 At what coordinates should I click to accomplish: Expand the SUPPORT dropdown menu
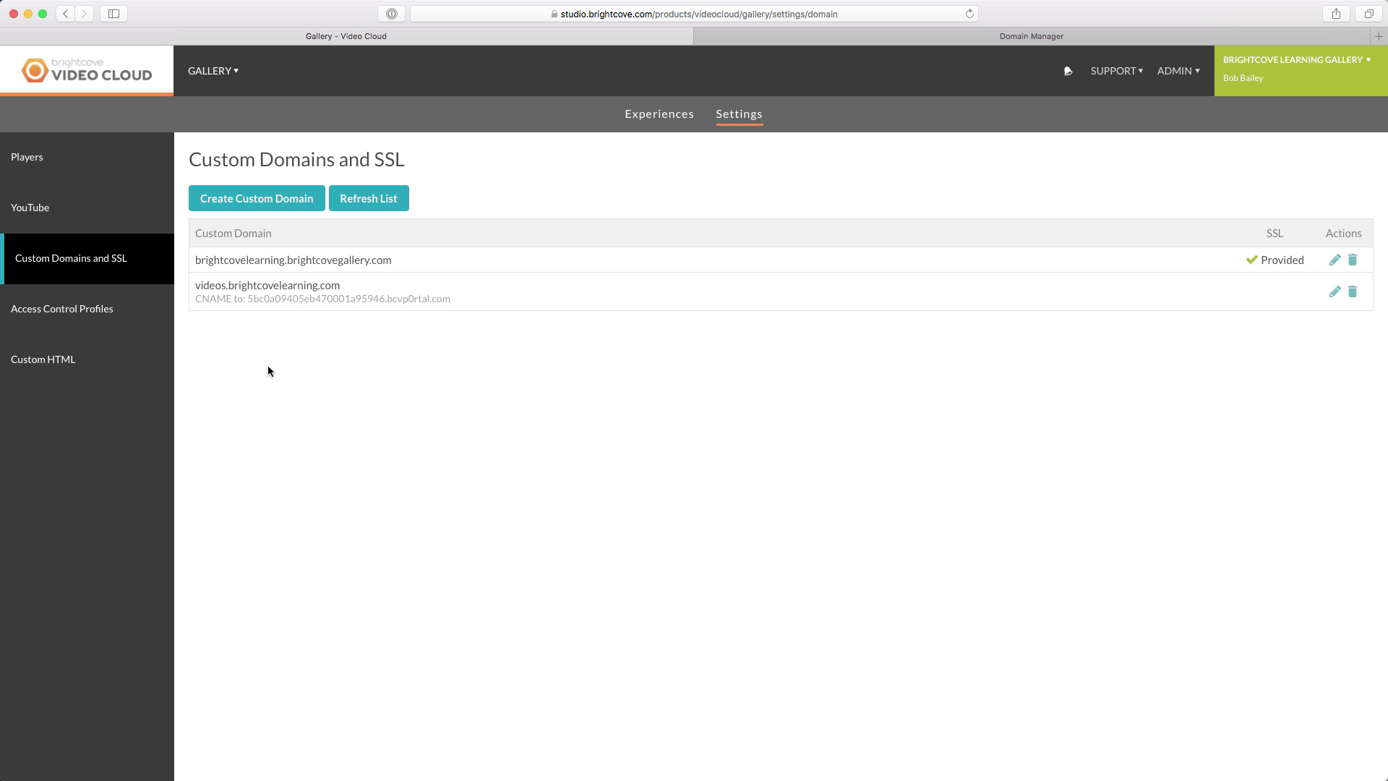(1116, 71)
